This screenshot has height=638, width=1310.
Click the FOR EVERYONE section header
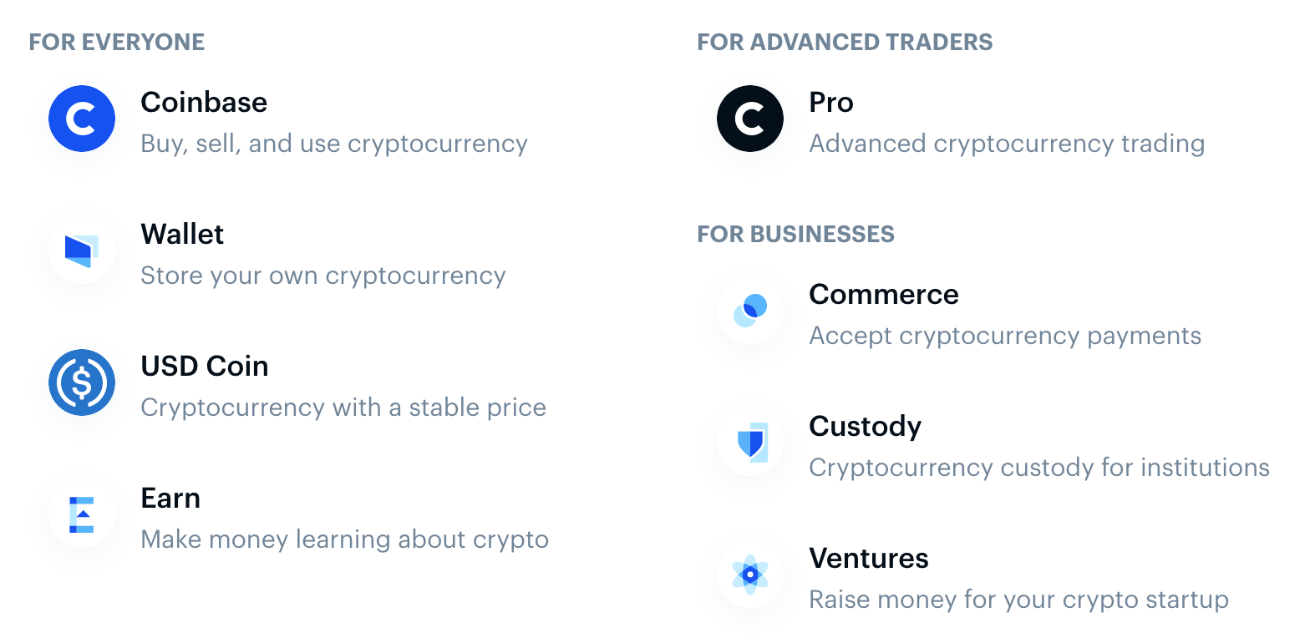[x=117, y=41]
